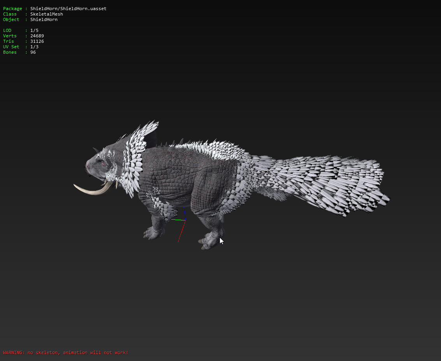Viewport: 441px width, 361px height.
Task: Click the UV Set 1/3 readout
Action: pos(34,47)
